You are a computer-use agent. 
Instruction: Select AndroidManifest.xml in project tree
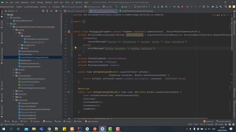point(22,21)
